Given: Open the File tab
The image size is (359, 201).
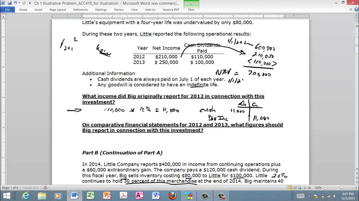Looking at the screenshot, I should (x=8, y=9).
